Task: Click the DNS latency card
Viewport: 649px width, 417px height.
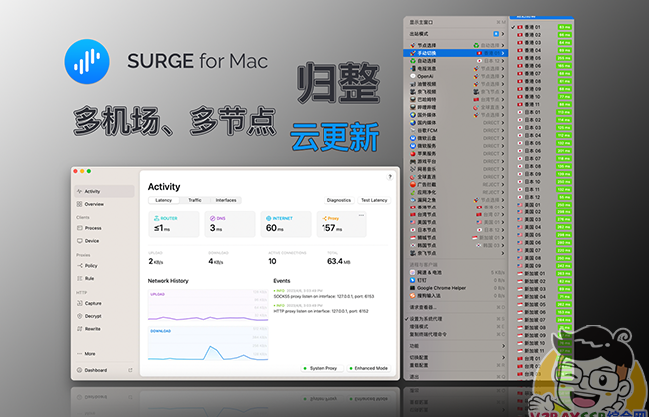Action: pos(230,224)
